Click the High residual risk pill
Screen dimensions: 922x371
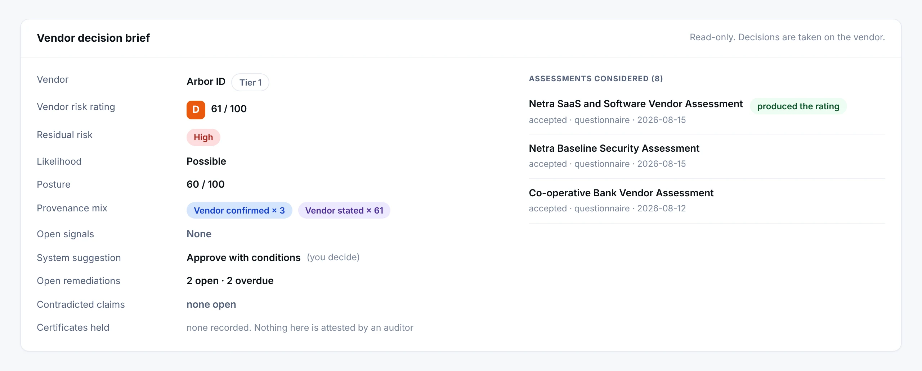tap(203, 137)
